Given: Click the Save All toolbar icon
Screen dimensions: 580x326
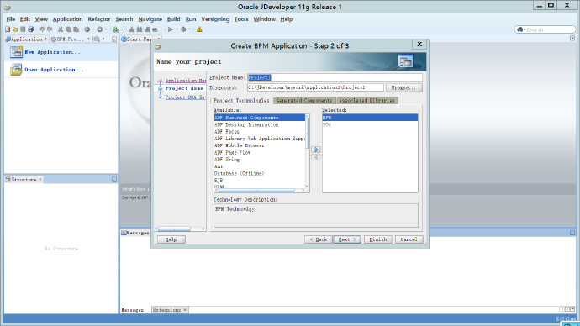Looking at the screenshot, I should click(31, 29).
